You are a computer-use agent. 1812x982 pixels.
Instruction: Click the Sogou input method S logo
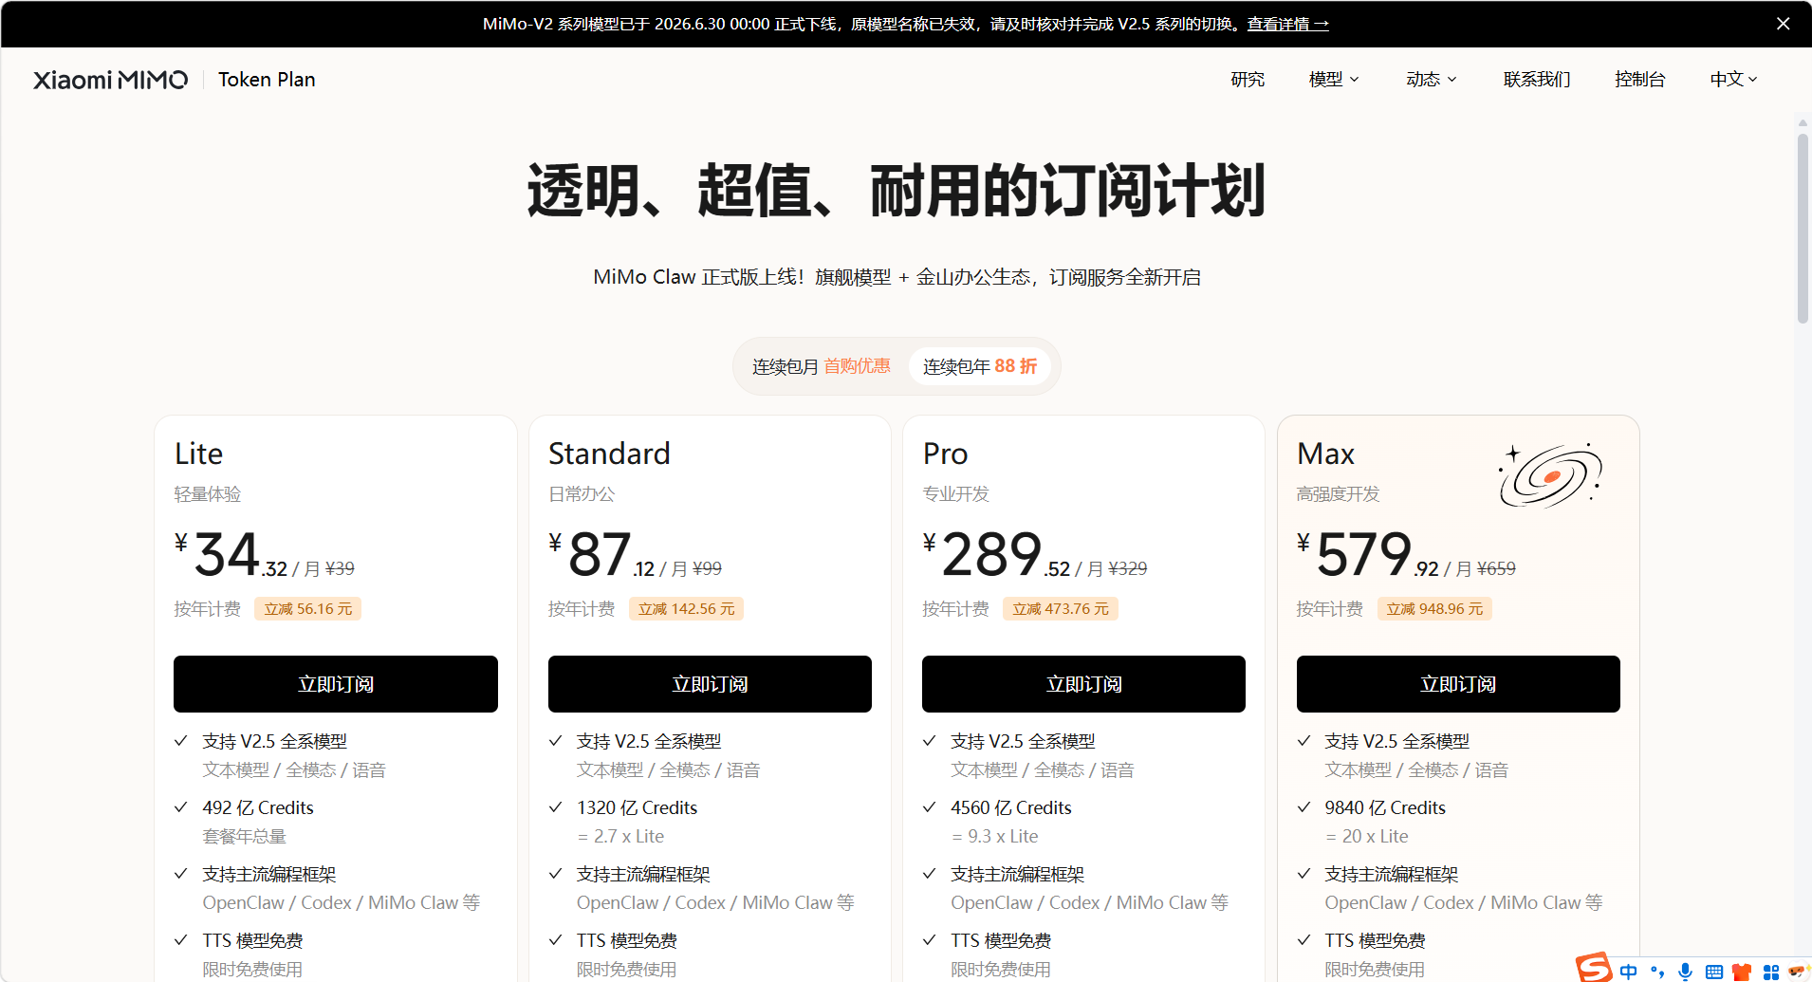[x=1594, y=968]
